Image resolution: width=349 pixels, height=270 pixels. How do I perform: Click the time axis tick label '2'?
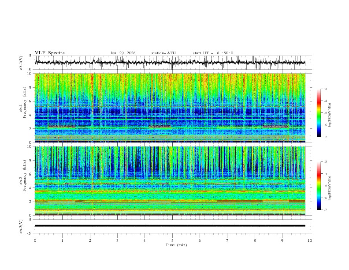pos(90,240)
